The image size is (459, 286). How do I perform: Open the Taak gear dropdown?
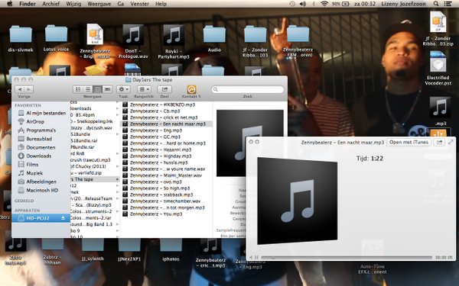point(123,89)
